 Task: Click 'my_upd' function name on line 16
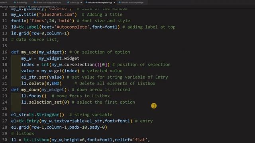pyautogui.click(x=29, y=52)
